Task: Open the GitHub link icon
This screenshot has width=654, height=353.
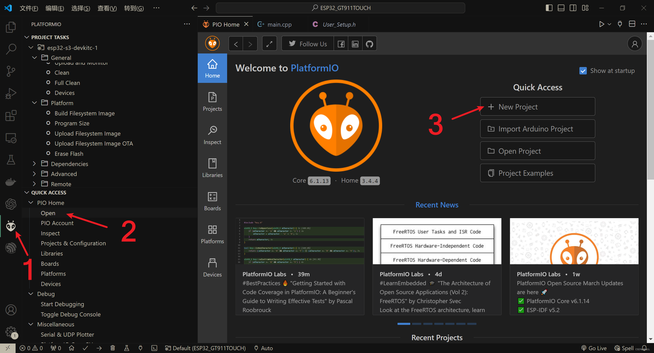Action: 369,44
